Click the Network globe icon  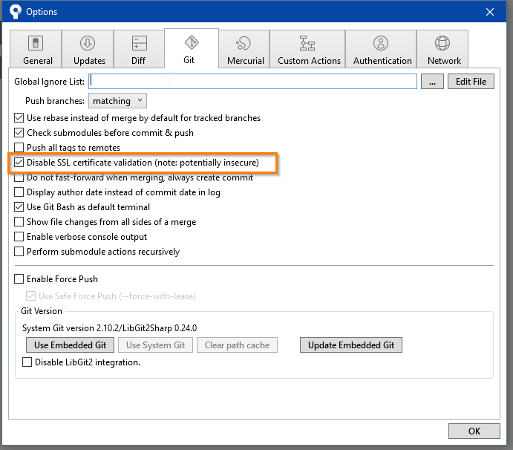coord(442,43)
